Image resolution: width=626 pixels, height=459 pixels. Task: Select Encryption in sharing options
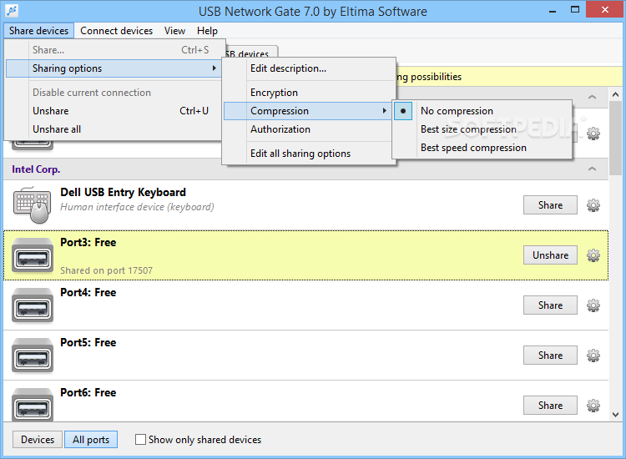coord(309,93)
